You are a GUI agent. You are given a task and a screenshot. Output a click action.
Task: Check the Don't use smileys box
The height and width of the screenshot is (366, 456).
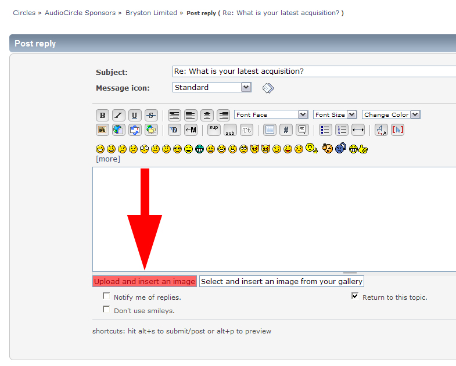pos(106,309)
